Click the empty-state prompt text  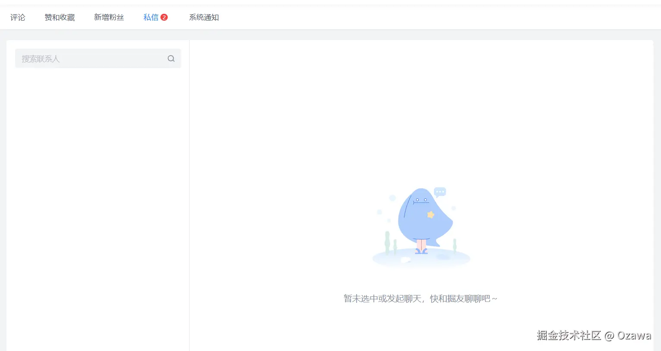click(x=420, y=298)
